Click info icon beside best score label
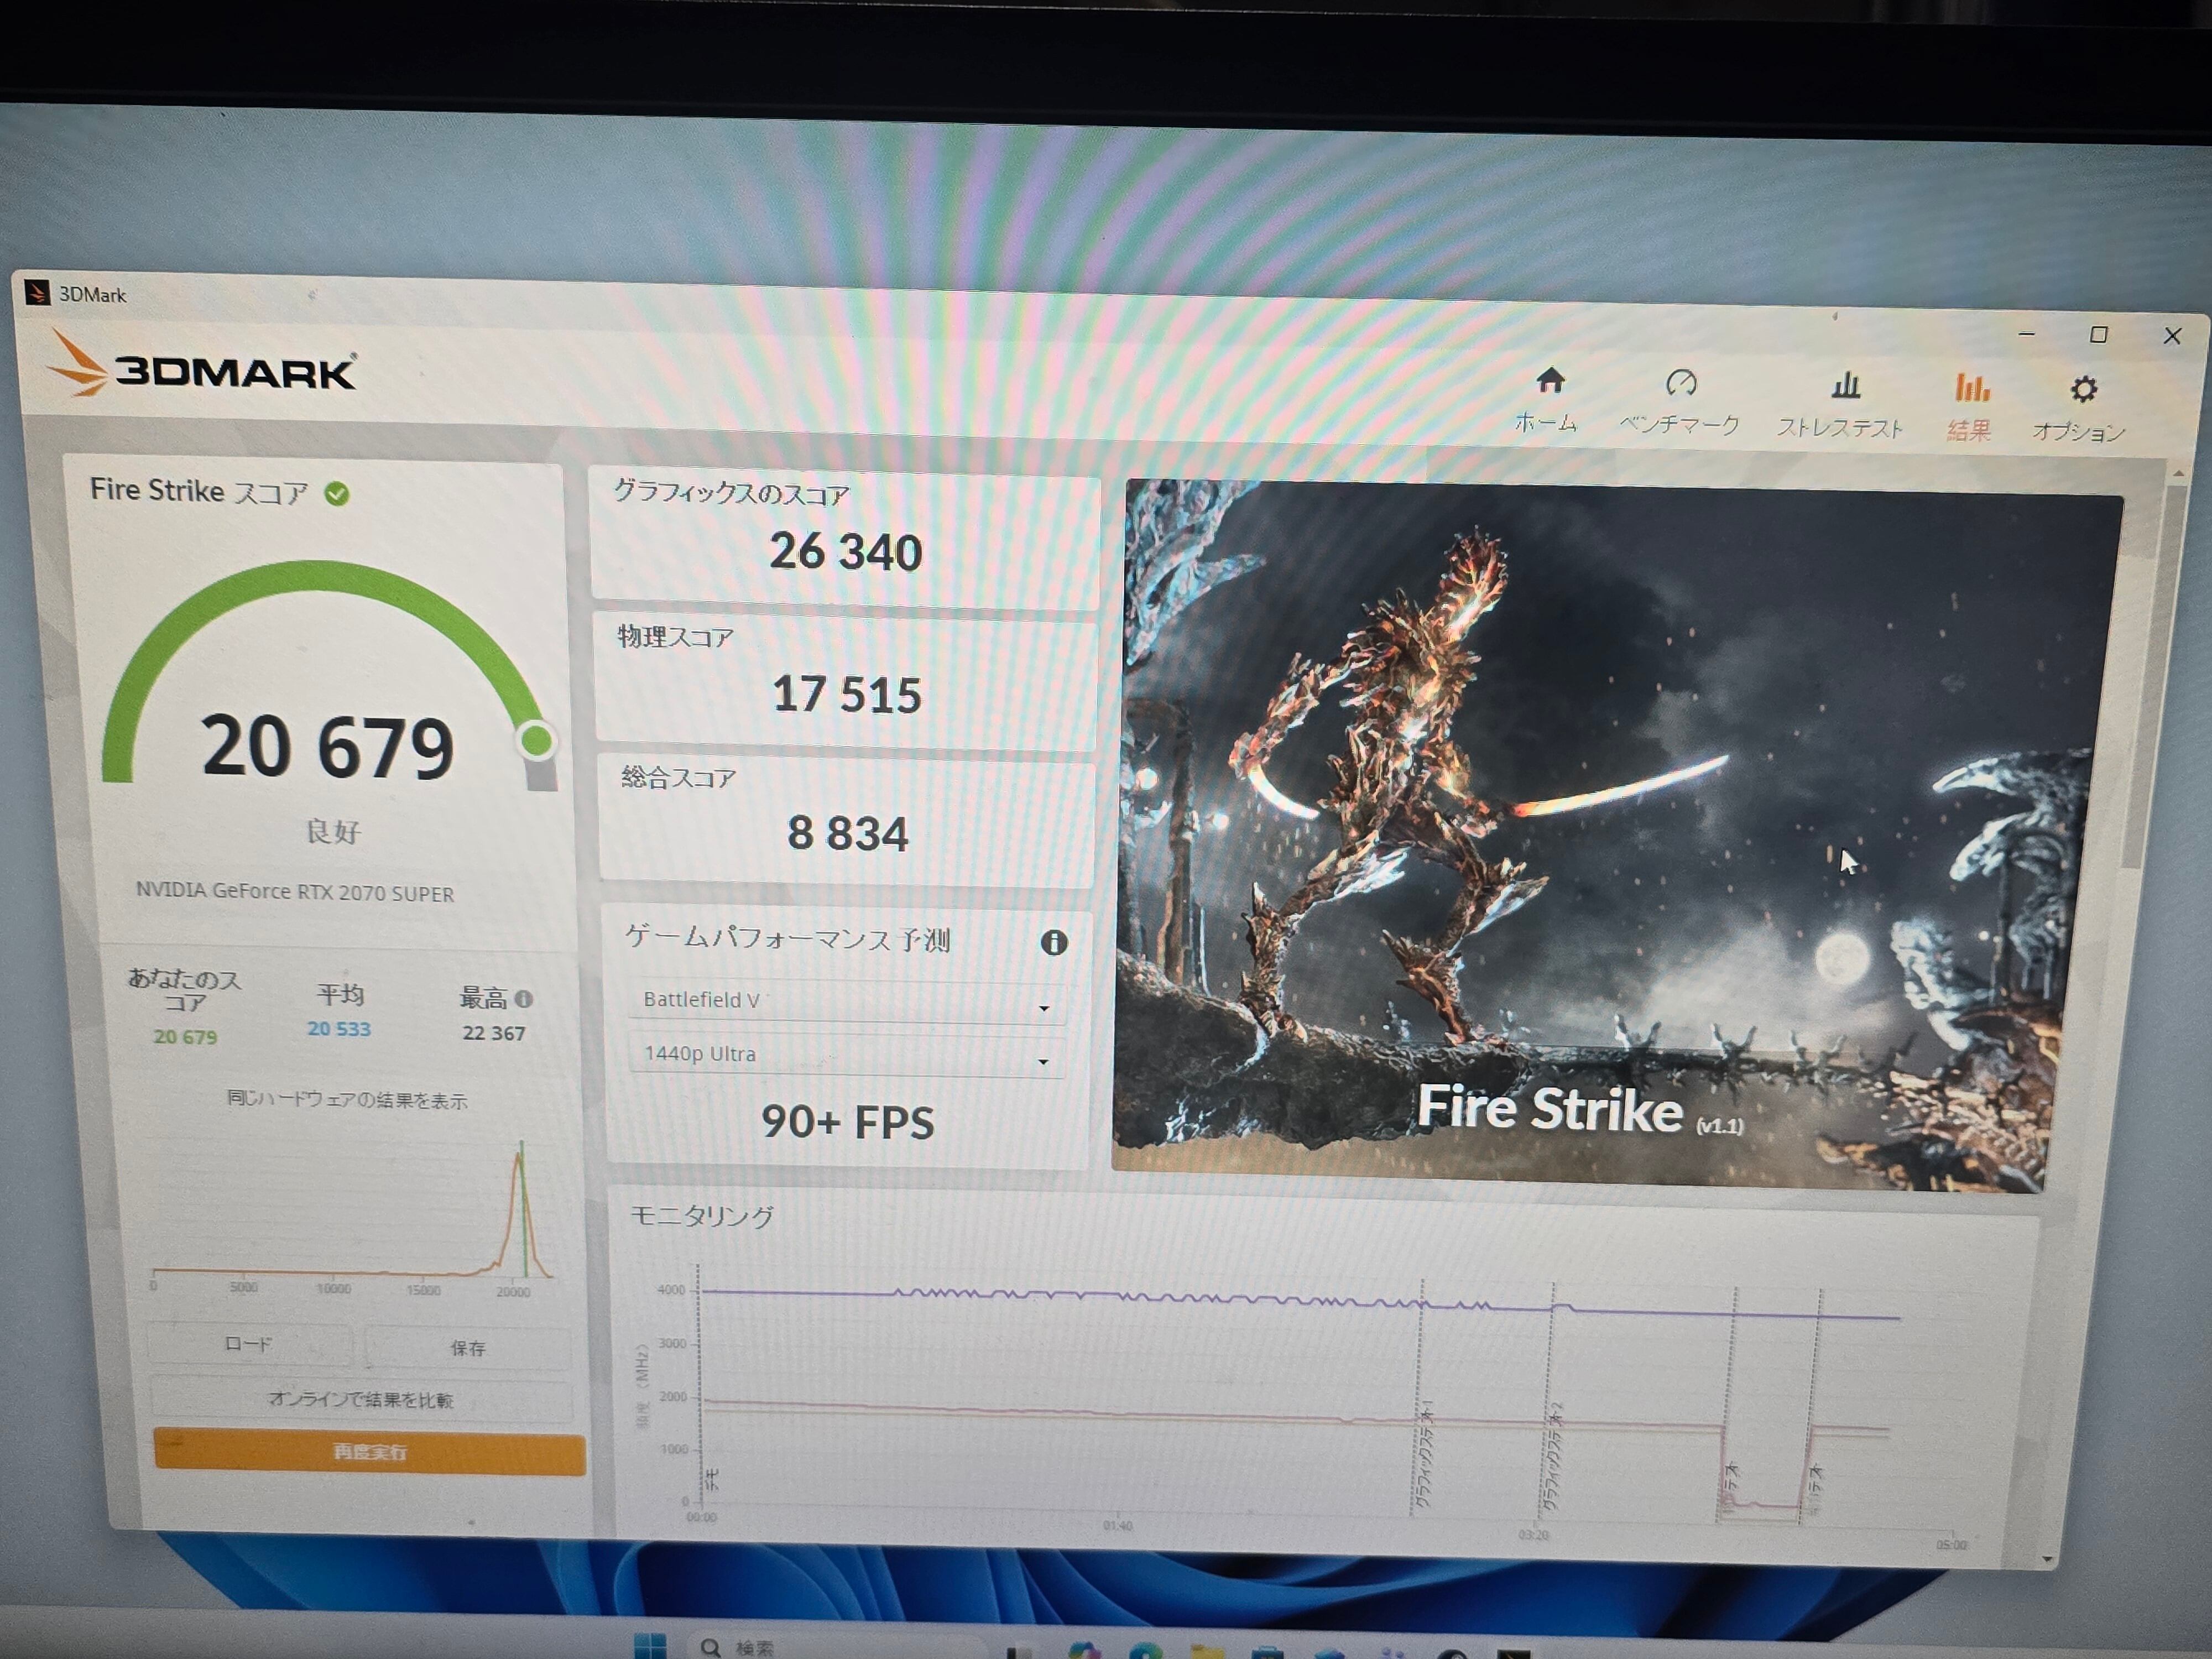 (524, 998)
